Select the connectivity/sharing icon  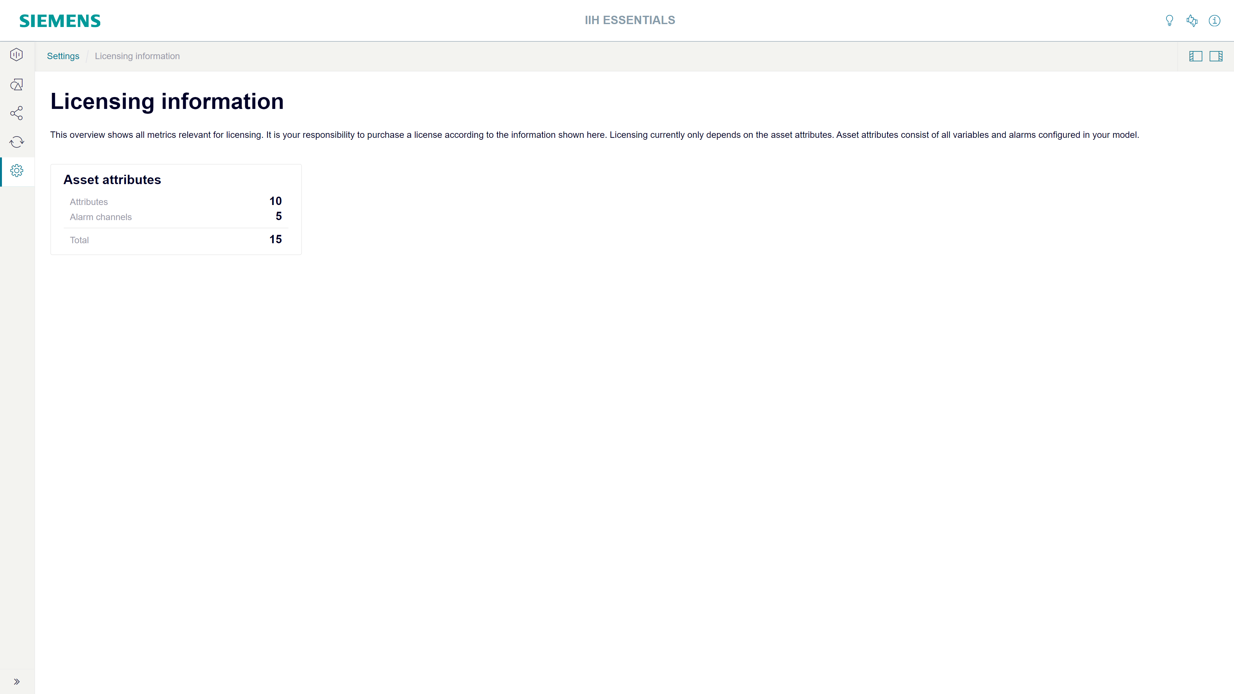[x=17, y=113]
